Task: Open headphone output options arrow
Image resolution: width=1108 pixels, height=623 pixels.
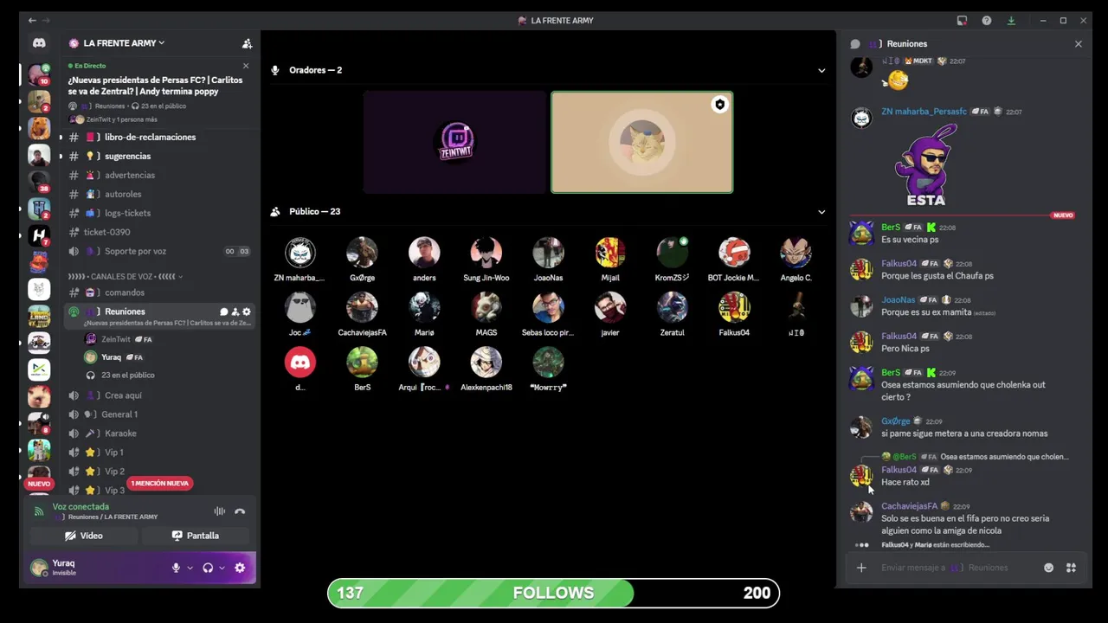Action: click(222, 568)
